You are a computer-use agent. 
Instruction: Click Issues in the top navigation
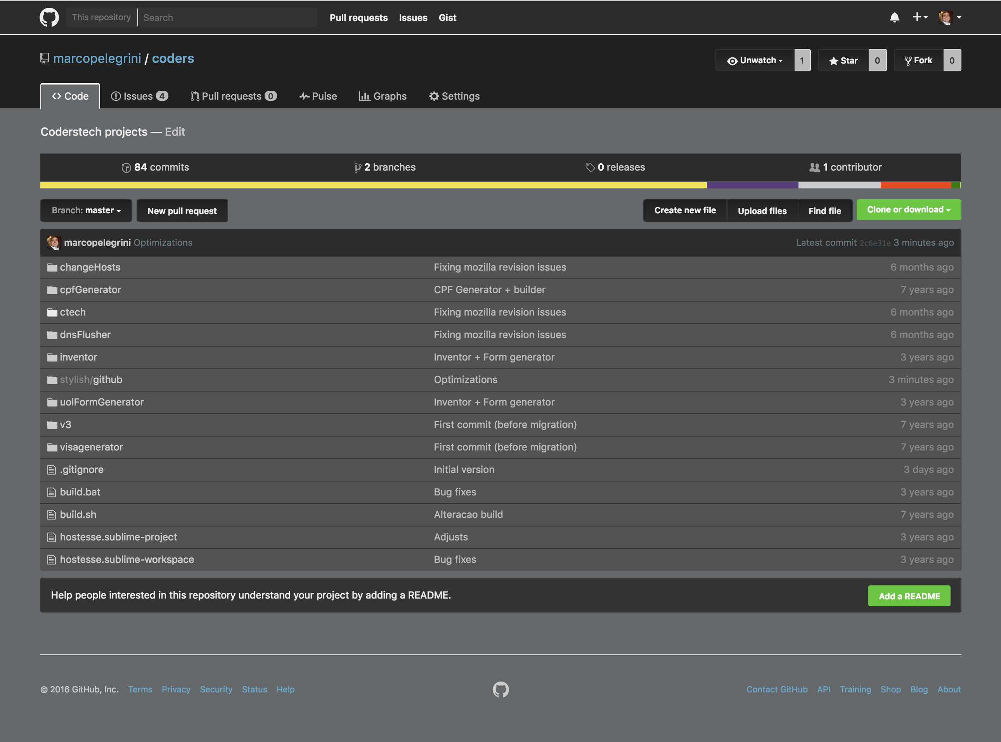pos(413,17)
